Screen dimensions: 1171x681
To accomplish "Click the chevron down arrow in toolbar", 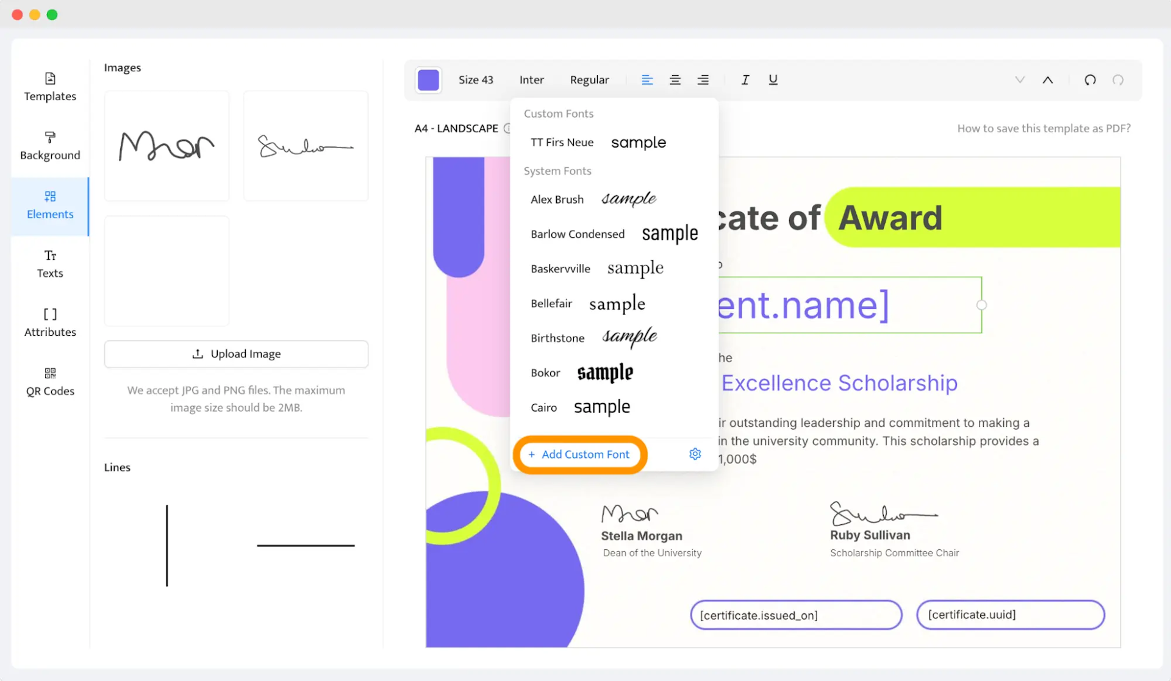I will click(x=1019, y=79).
